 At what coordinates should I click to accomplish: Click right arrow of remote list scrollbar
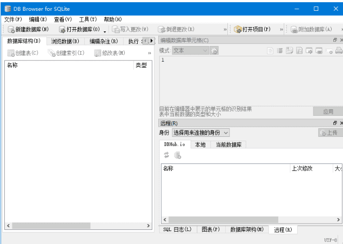tap(338, 220)
